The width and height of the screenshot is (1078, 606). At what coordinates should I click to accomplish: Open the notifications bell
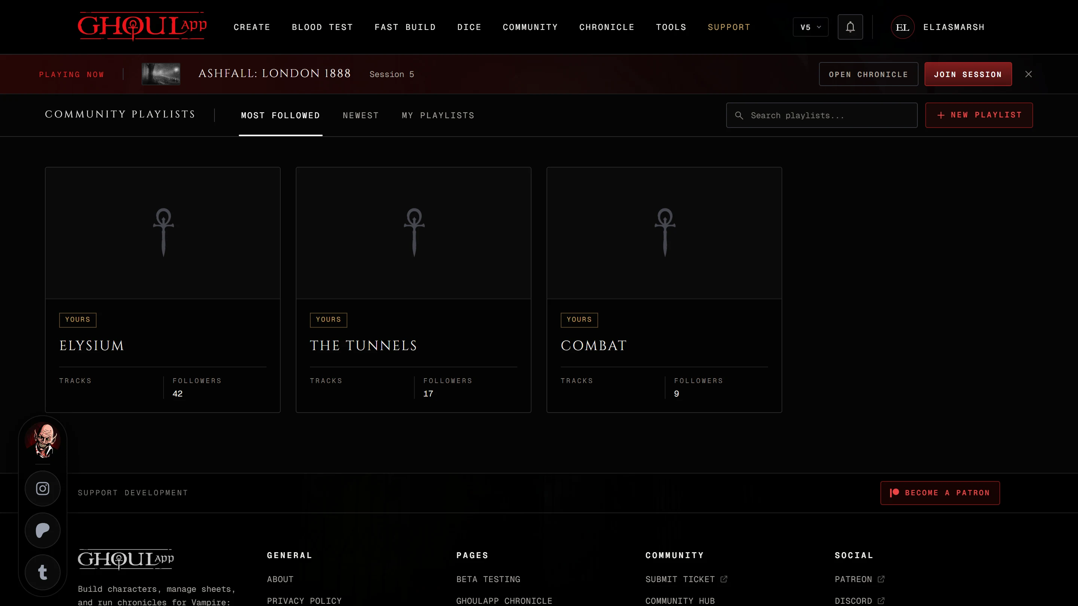850,27
